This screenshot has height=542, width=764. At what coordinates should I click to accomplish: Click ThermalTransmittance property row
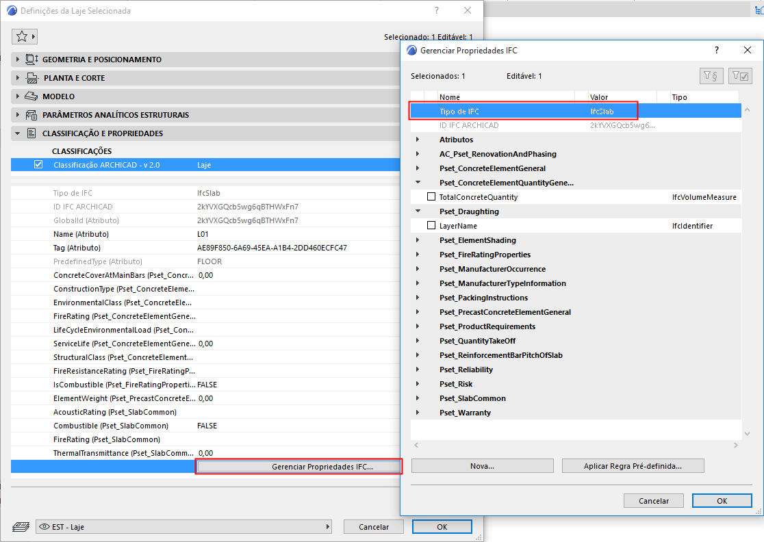[205, 453]
